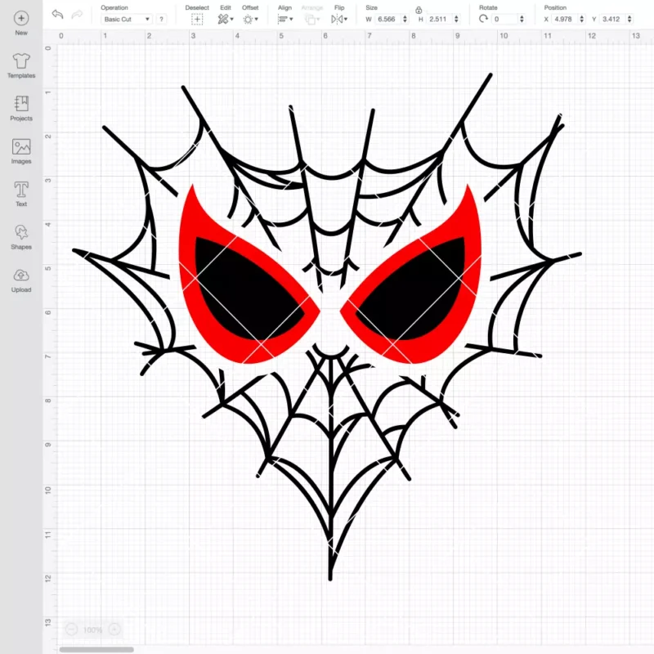Adjust the Y position stepper arrows
654x654 pixels.
pos(629,19)
